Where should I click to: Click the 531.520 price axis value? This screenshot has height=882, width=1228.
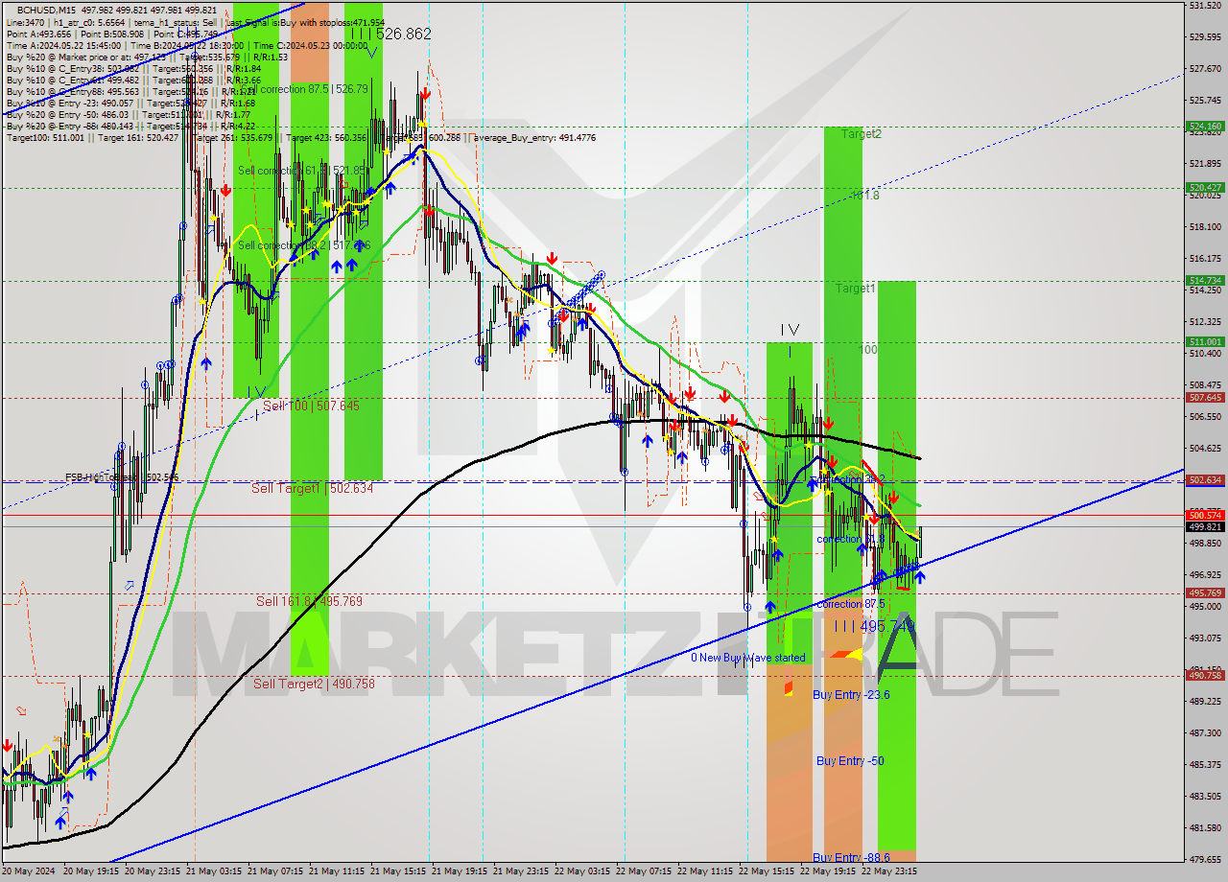(1205, 6)
